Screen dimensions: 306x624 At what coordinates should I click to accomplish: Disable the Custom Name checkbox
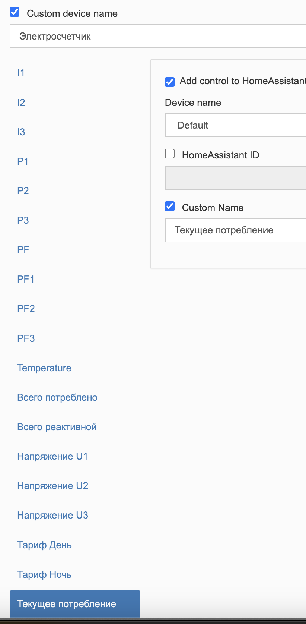pyautogui.click(x=170, y=206)
